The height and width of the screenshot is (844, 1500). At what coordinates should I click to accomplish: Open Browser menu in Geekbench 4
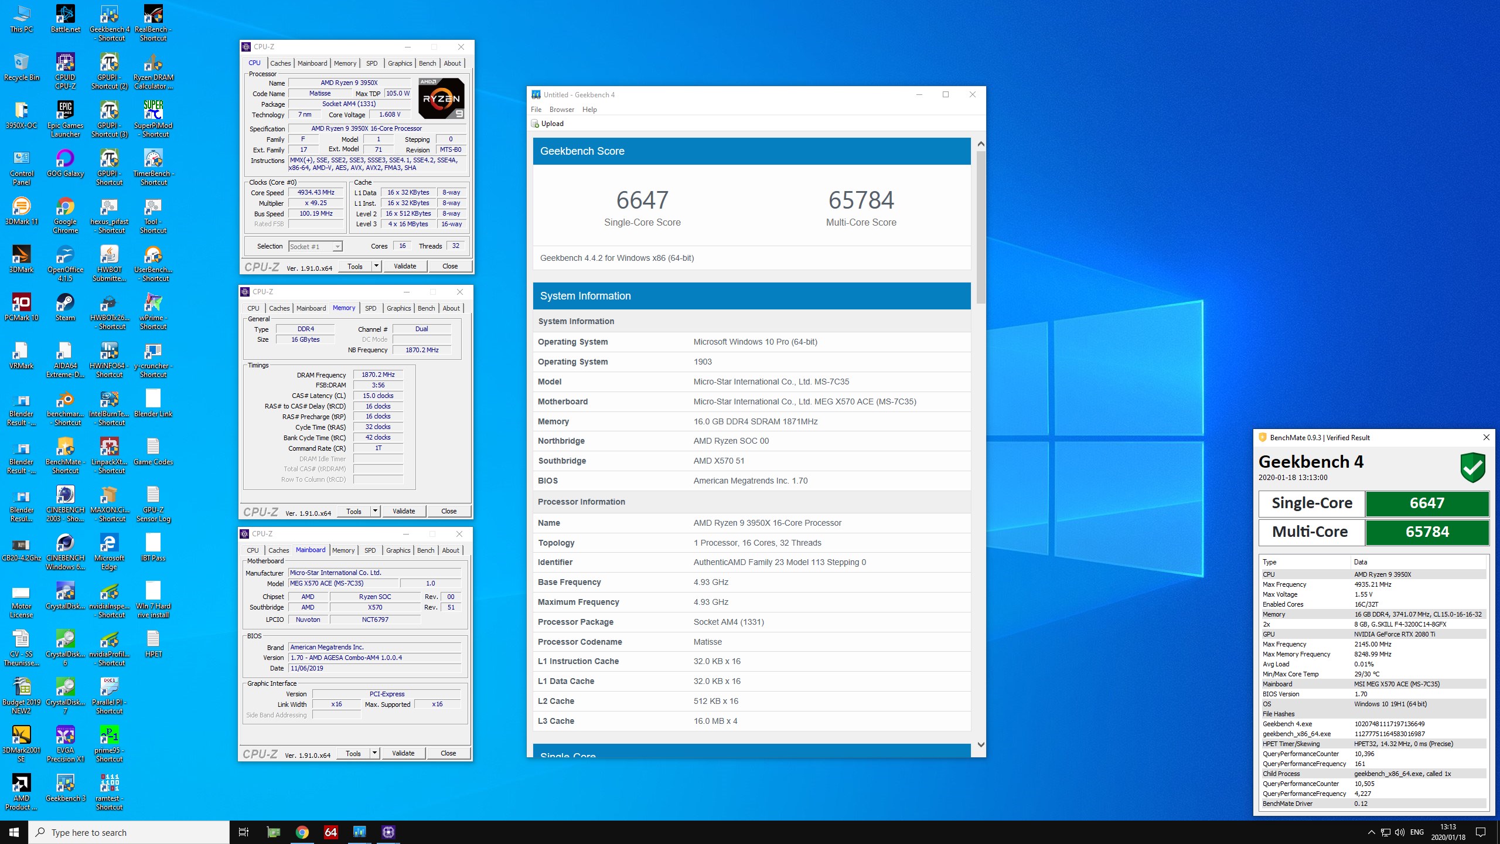click(x=562, y=110)
